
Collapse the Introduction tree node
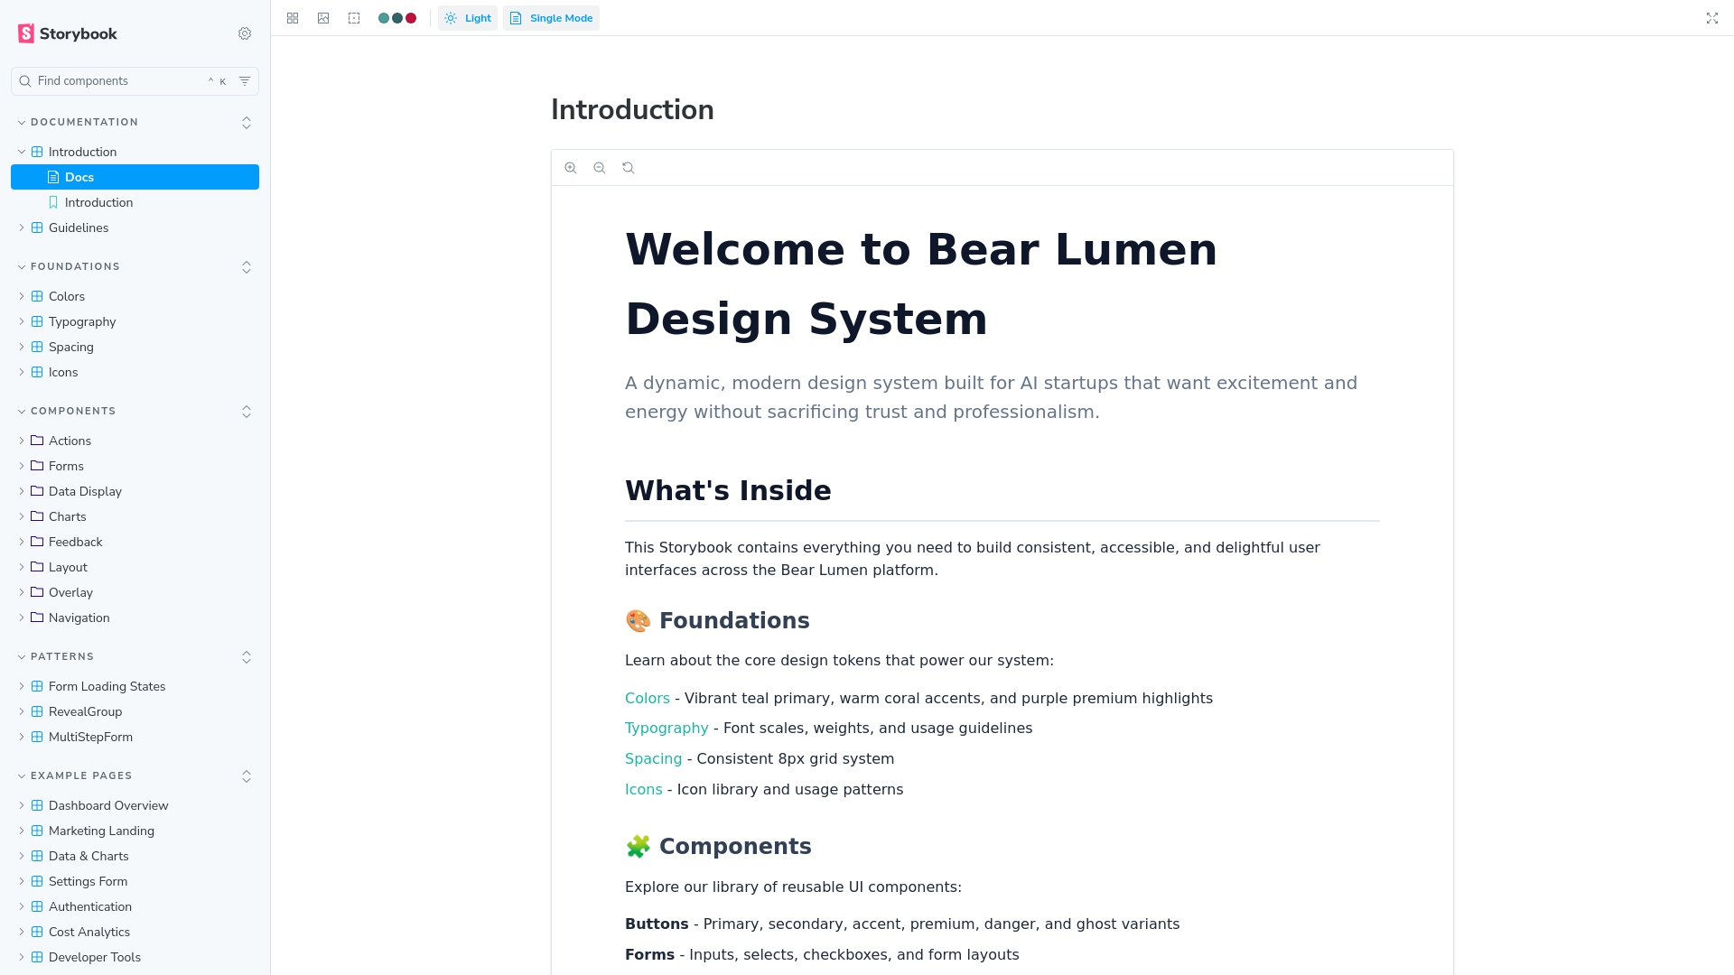135,152
